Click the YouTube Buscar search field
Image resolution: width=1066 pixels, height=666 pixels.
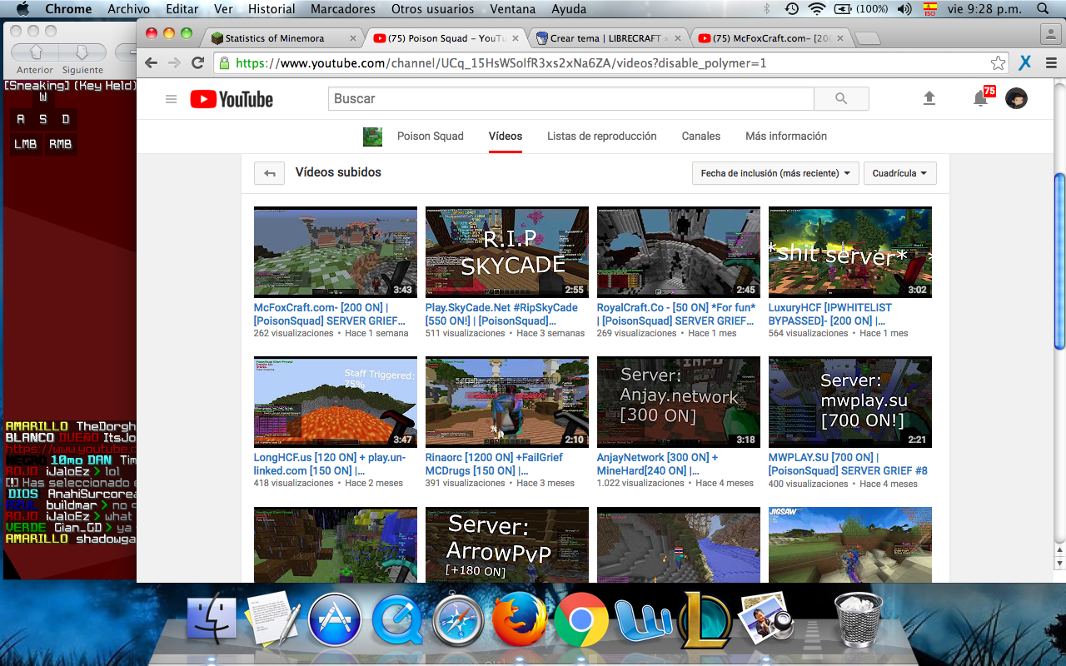pyautogui.click(x=571, y=98)
